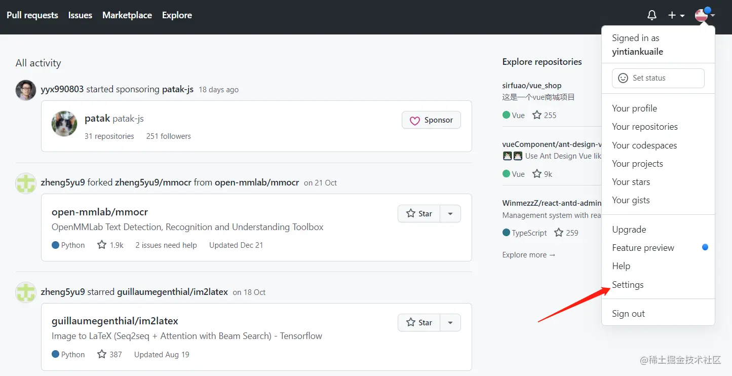Click yyx990803's profile avatar
732x376 pixels.
(x=26, y=90)
